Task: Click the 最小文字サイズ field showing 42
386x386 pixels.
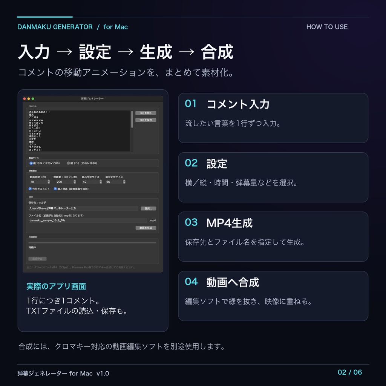Action: [x=90, y=182]
